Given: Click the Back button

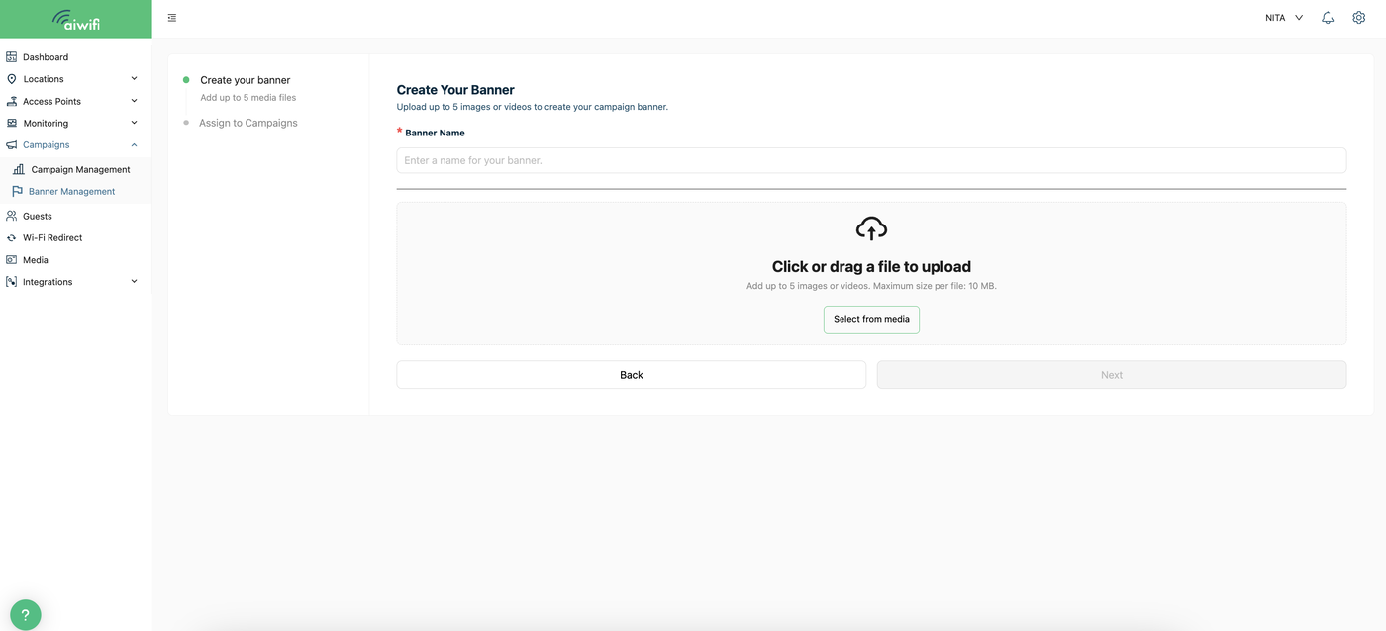Looking at the screenshot, I should pyautogui.click(x=631, y=375).
